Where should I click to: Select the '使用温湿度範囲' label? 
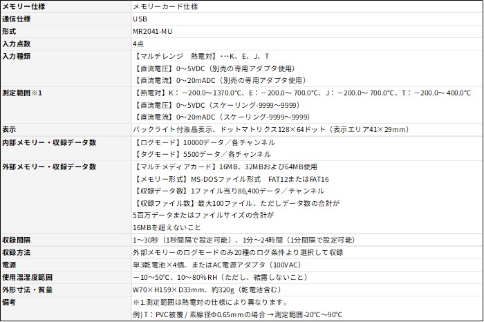point(27,278)
